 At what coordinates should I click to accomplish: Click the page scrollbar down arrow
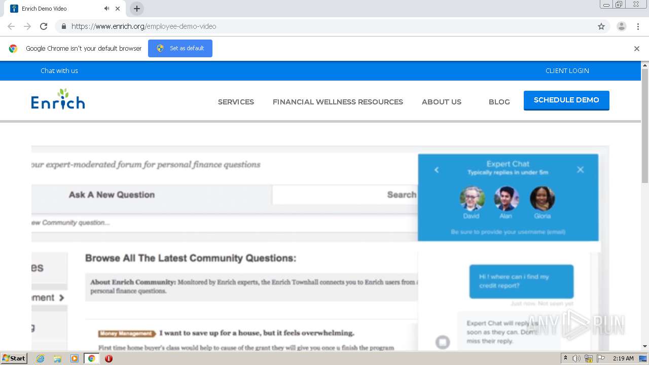(x=645, y=347)
